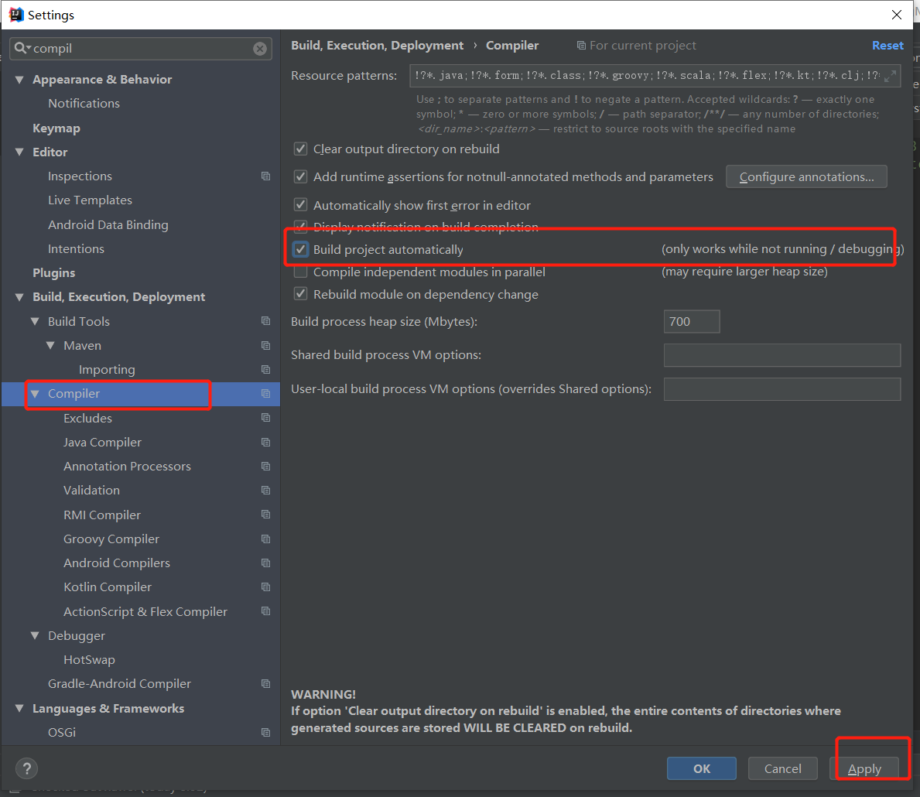This screenshot has width=920, height=797.
Task: Collapse Build, Execution, Deployment section
Action: pos(19,297)
